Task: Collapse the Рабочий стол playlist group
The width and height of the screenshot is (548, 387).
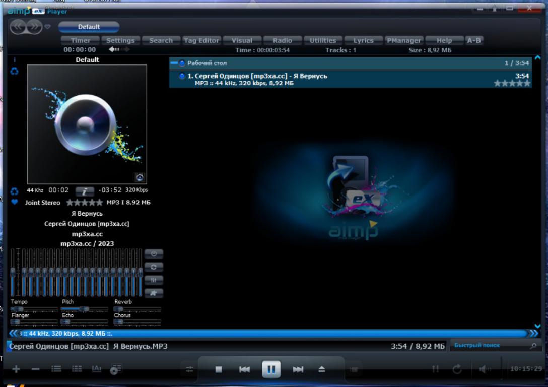Action: coord(174,63)
